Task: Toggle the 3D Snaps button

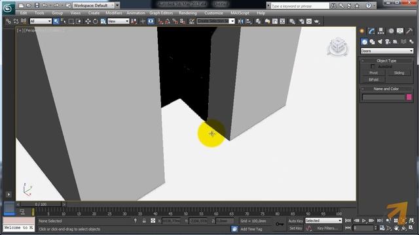Action: [160, 22]
